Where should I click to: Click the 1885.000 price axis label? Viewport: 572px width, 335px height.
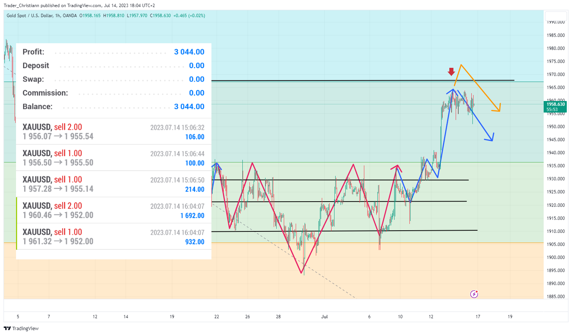click(x=556, y=297)
